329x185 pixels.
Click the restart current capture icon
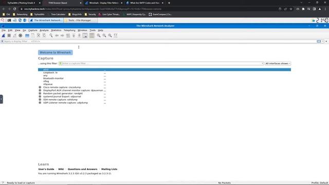(15, 35)
